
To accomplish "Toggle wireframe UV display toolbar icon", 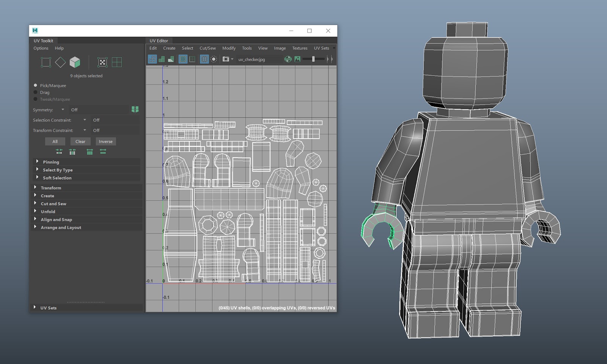I will [x=152, y=59].
